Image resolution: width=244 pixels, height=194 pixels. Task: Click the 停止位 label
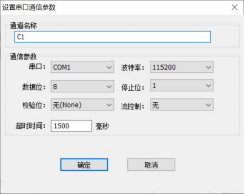pos(133,88)
